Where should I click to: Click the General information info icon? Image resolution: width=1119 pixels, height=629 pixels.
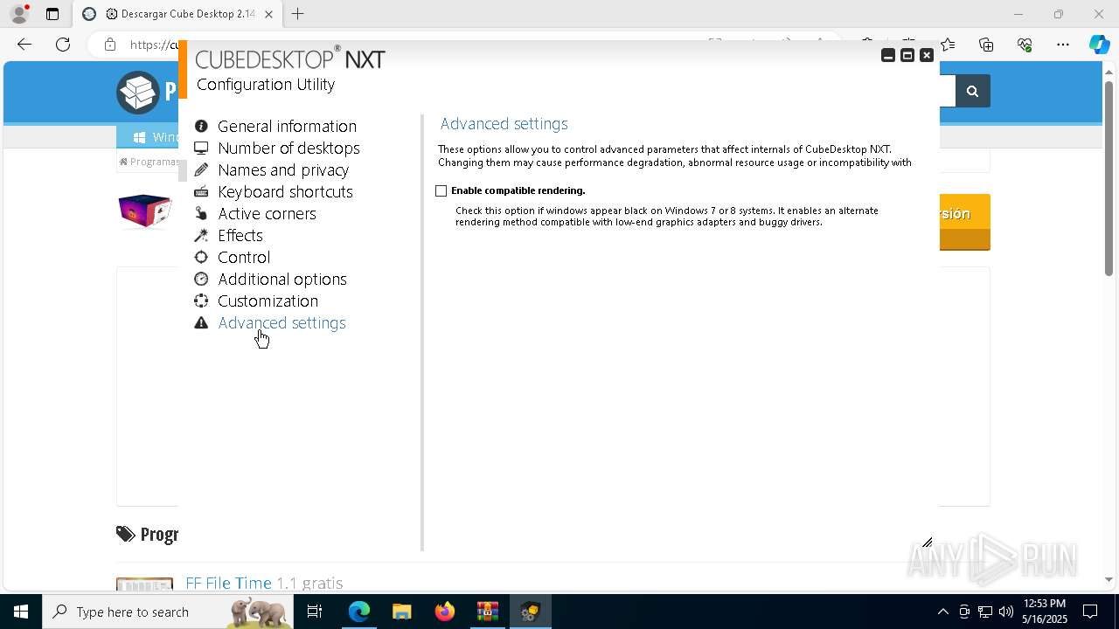click(201, 126)
